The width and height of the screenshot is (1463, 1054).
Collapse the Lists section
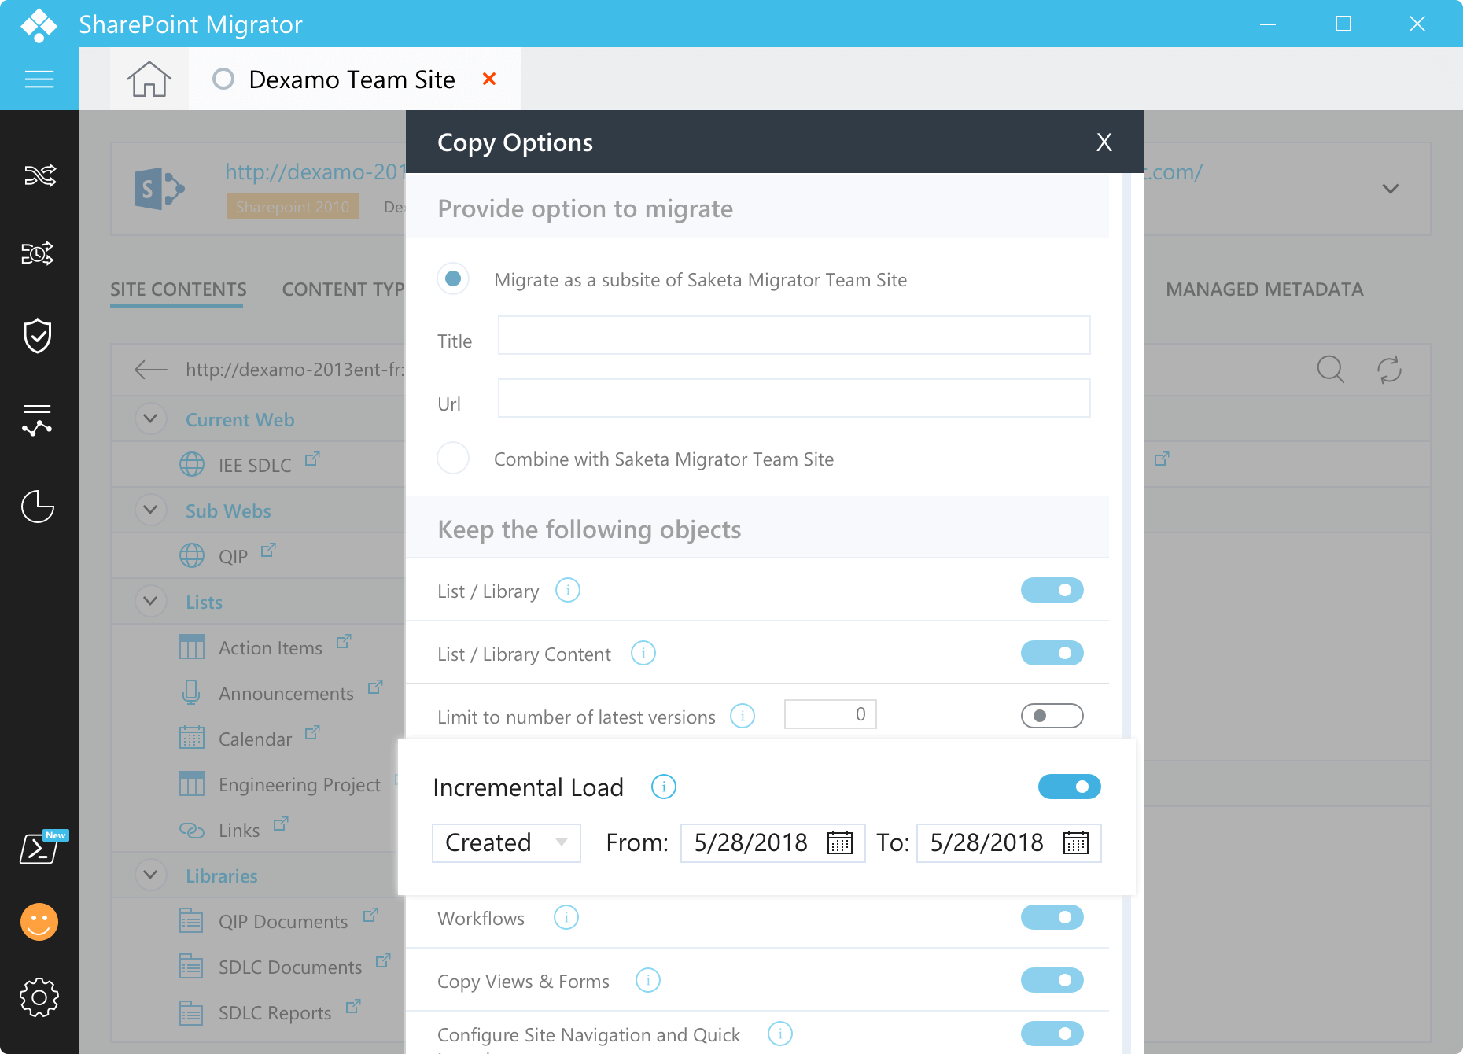pos(150,601)
